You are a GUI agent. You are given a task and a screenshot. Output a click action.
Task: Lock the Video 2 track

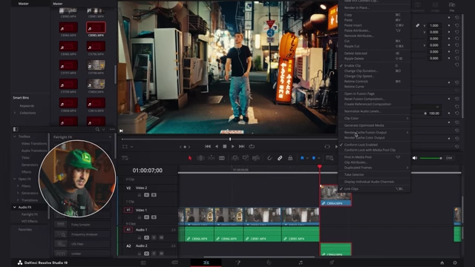140,195
